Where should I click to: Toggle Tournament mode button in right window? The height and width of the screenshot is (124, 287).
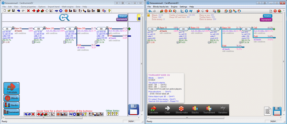(266, 20)
